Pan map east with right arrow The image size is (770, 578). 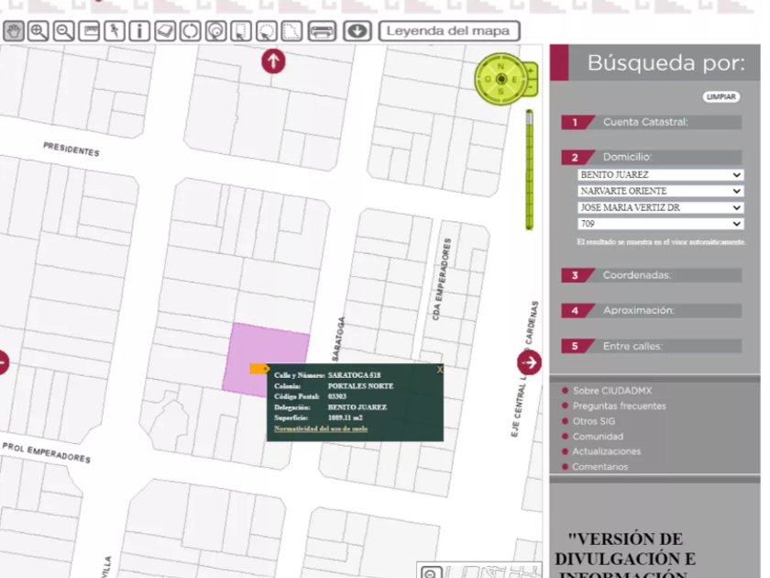tap(530, 362)
